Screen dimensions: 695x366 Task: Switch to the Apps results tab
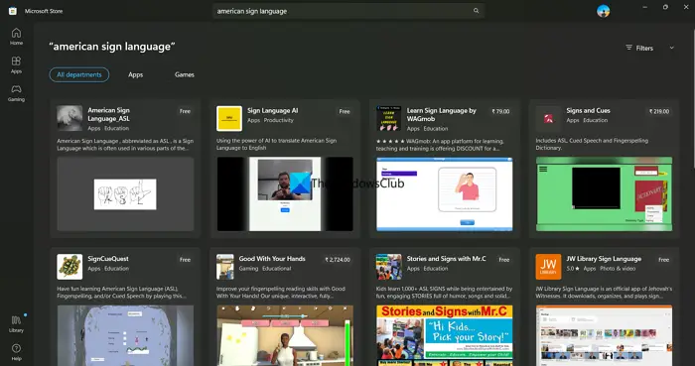(x=136, y=74)
